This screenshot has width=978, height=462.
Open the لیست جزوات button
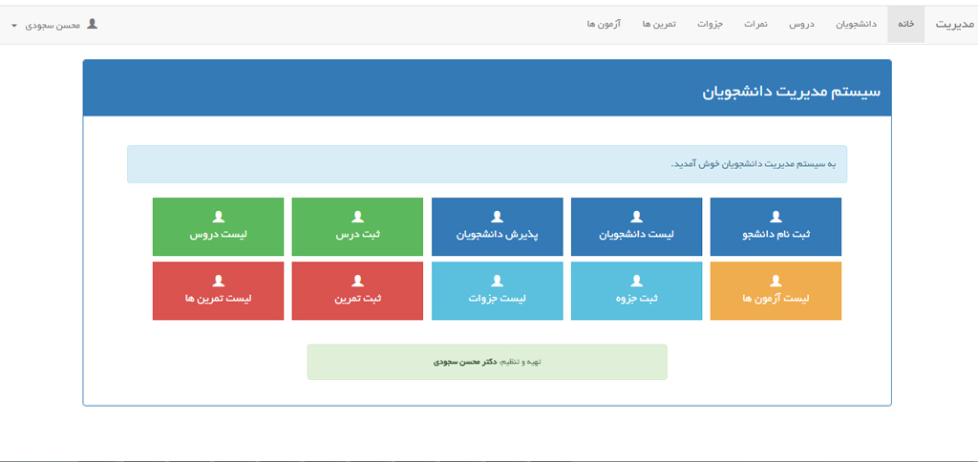497,290
